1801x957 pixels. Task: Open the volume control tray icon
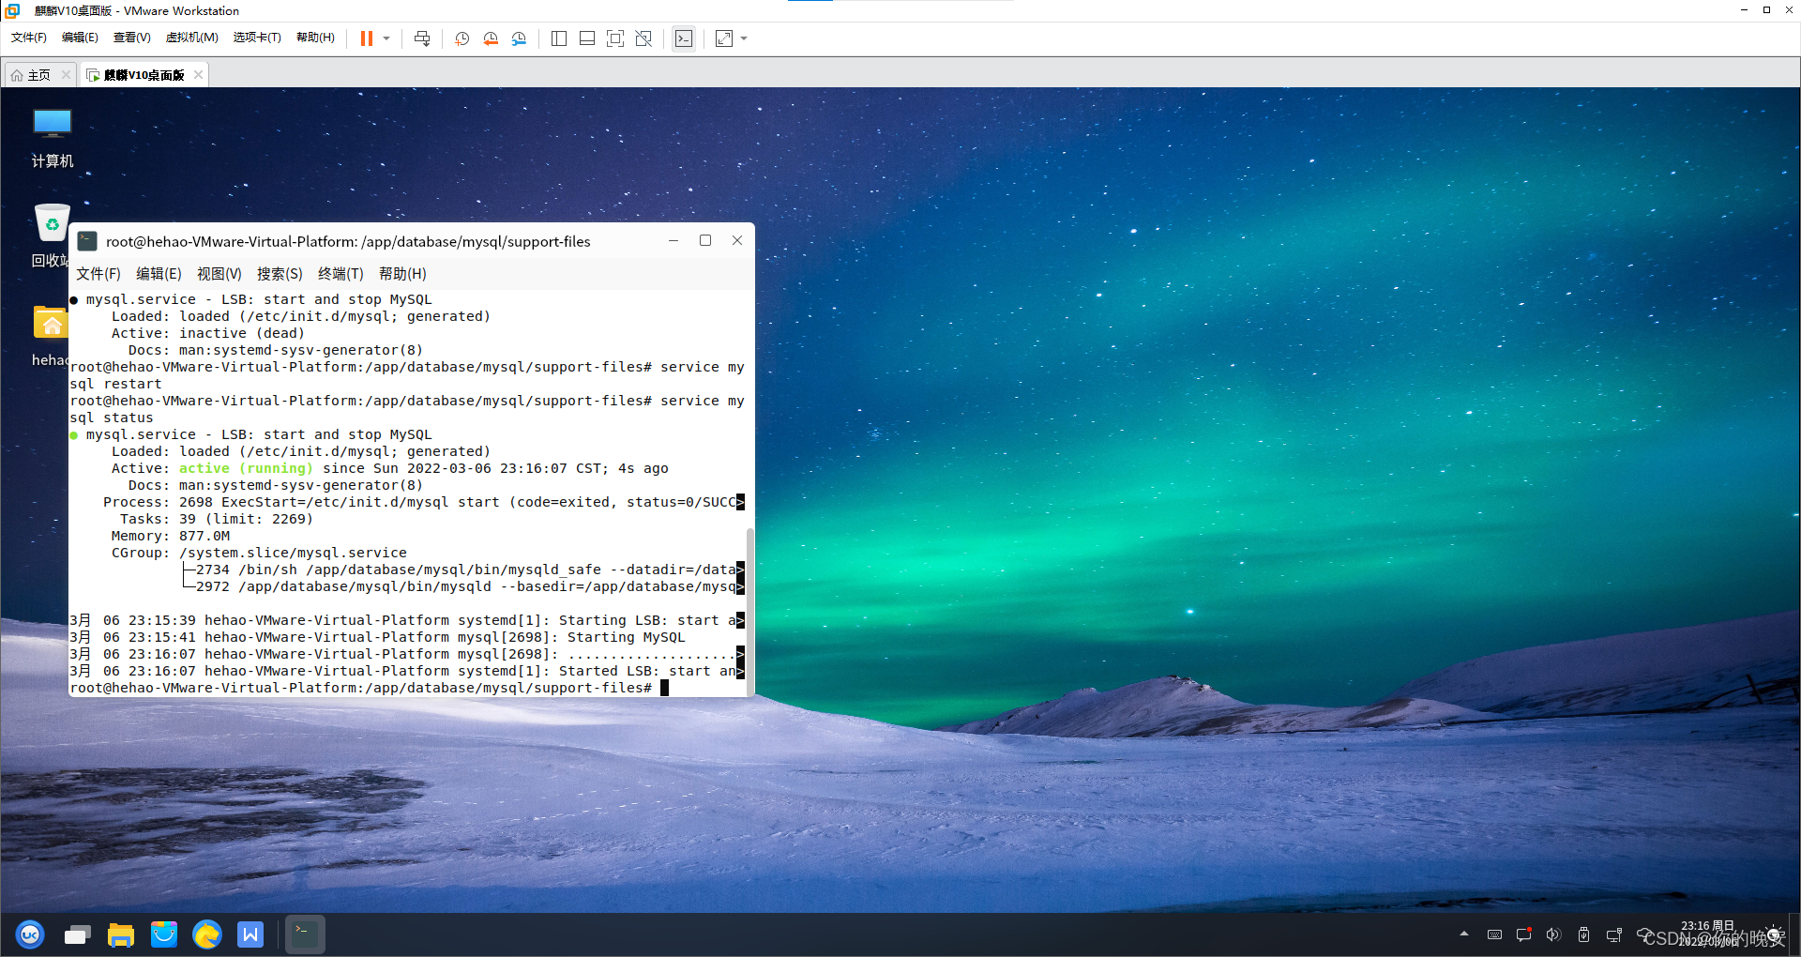click(x=1553, y=934)
